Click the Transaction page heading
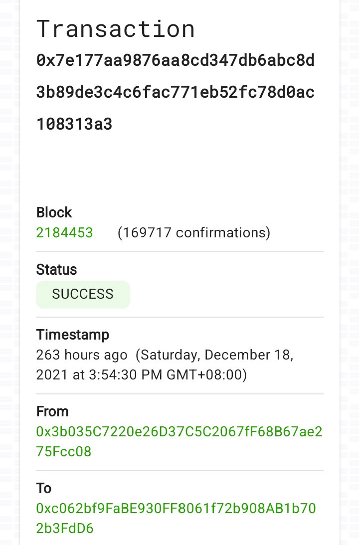Screen dimensions: 359x545 115,29
